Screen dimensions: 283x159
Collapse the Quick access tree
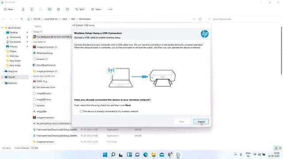[2, 28]
